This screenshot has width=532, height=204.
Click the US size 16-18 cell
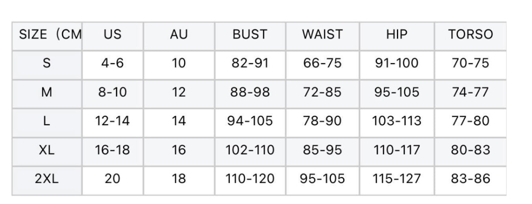point(112,150)
